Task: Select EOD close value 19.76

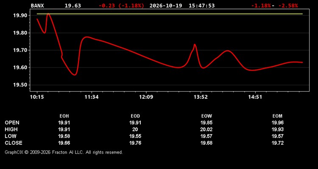Action: coord(135,143)
